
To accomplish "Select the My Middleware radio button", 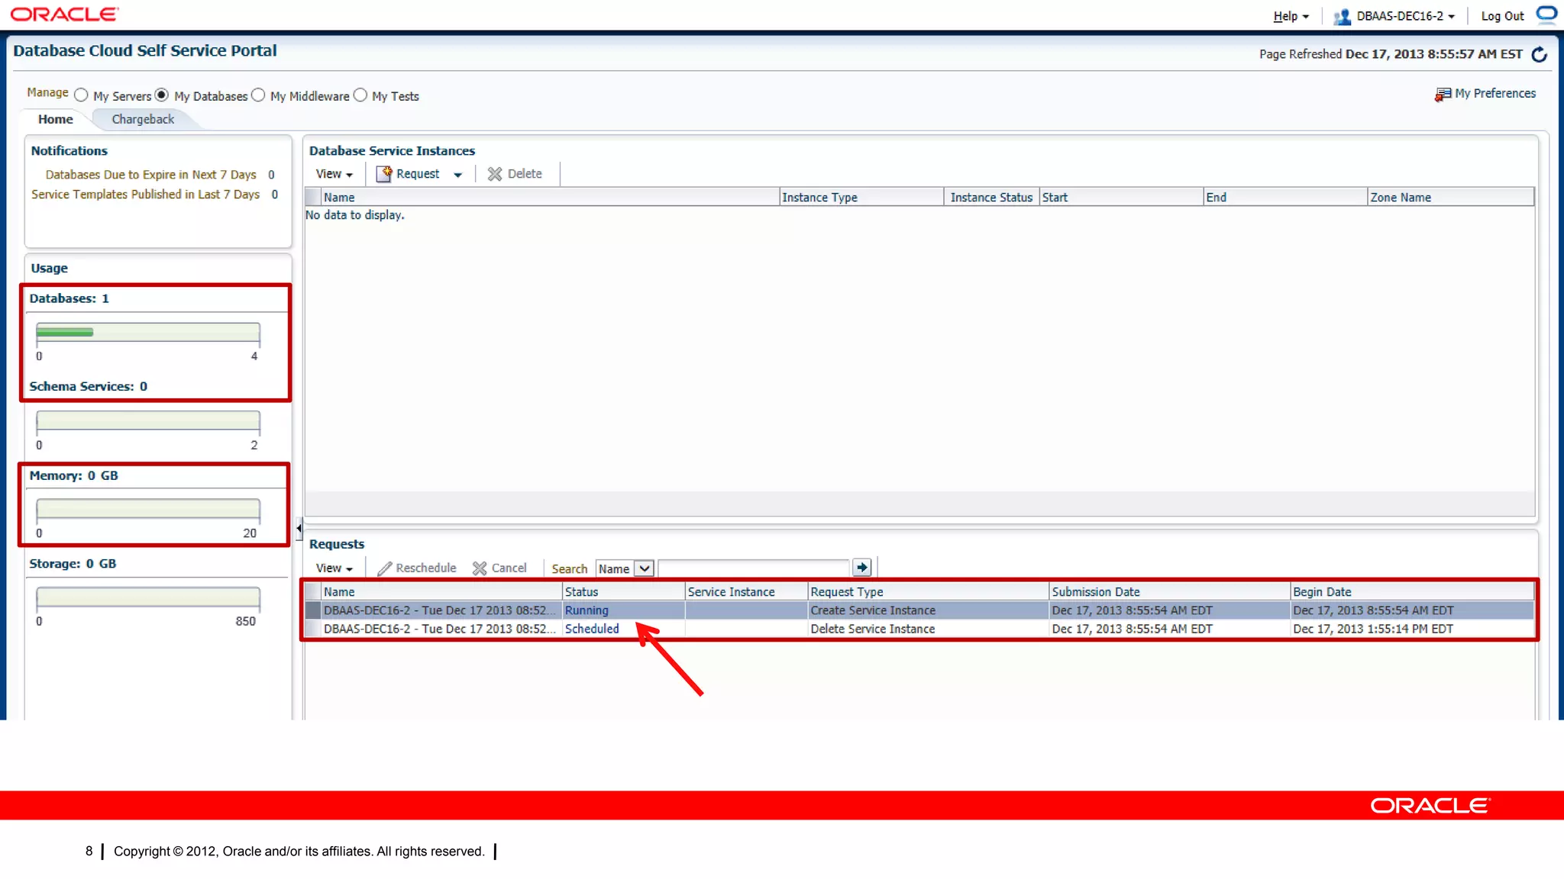I will [x=258, y=95].
